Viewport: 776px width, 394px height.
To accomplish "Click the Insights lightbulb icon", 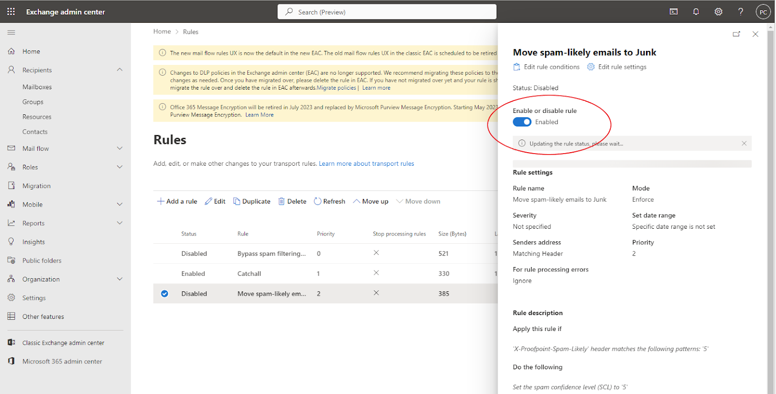I will coord(11,241).
